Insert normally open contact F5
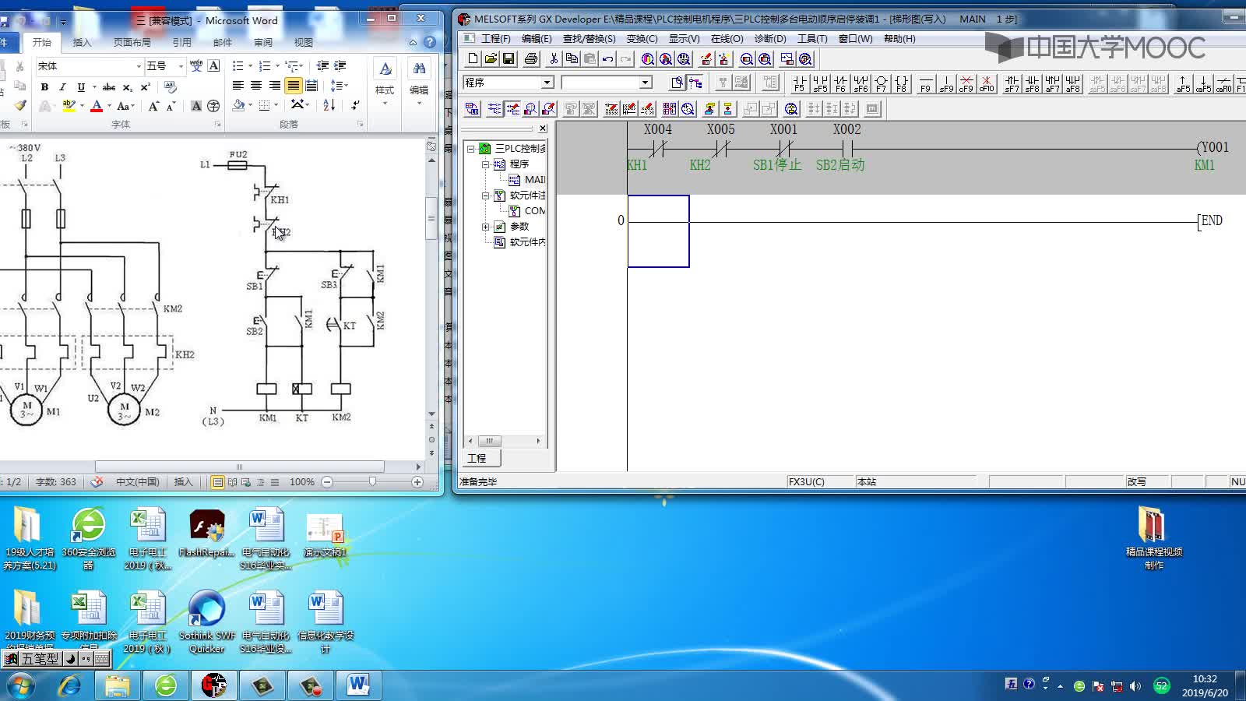 point(799,83)
